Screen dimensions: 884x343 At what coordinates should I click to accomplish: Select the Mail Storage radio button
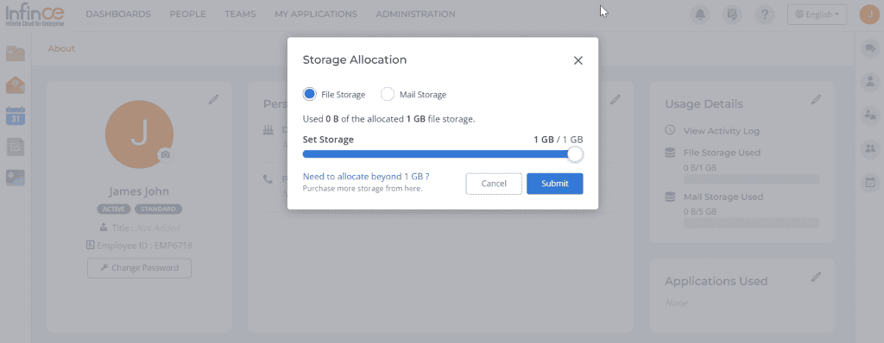pyautogui.click(x=388, y=94)
